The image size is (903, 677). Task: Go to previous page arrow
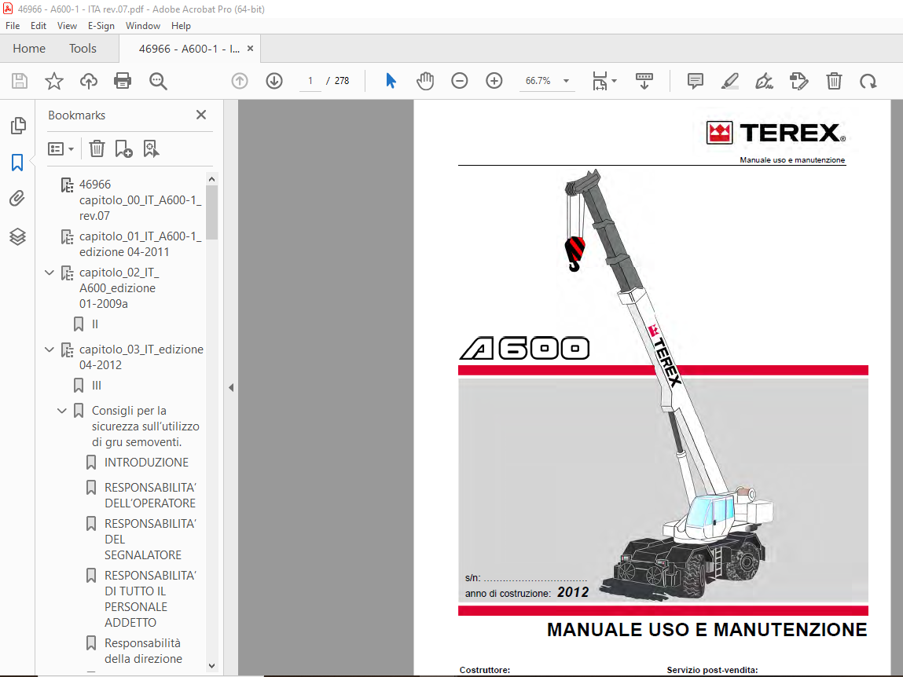click(240, 81)
